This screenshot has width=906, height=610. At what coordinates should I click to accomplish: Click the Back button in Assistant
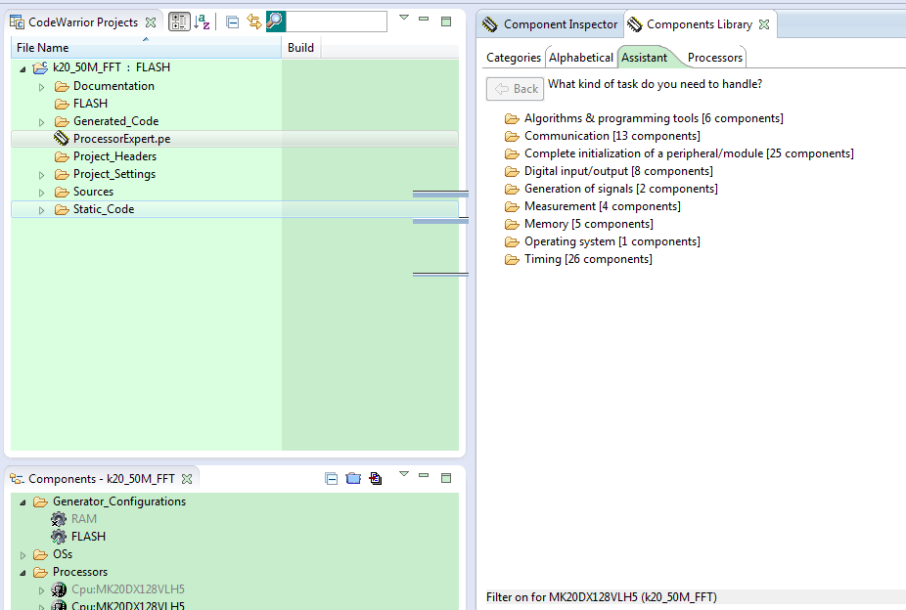tap(515, 89)
